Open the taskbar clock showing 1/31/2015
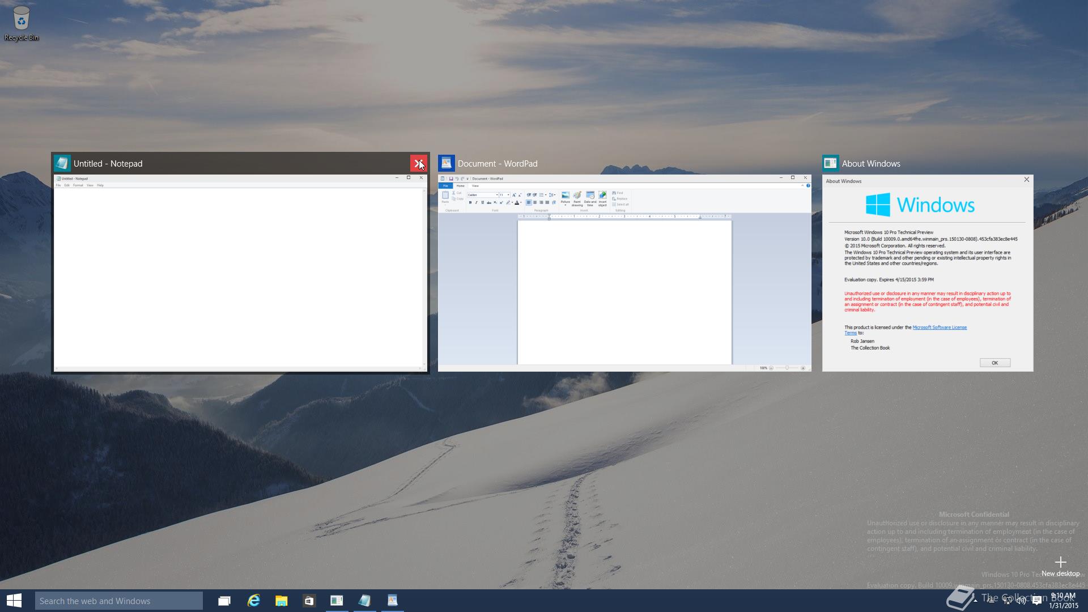This screenshot has width=1088, height=612. [1063, 601]
